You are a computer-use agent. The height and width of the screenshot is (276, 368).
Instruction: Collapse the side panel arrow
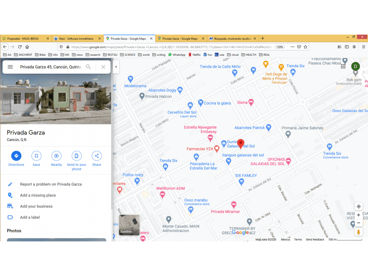point(116,67)
